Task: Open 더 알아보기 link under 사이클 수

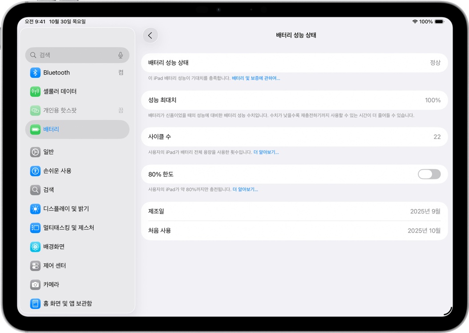Action: tap(266, 152)
